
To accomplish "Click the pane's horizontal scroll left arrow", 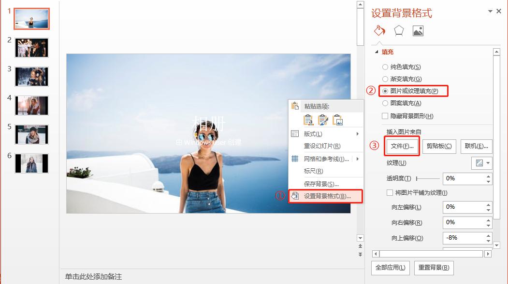I will (x=376, y=254).
